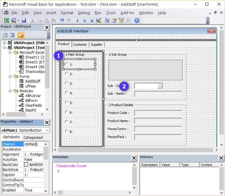The height and width of the screenshot is (196, 225).
Task: Switch to the Categorized properties tab
Action: point(33,138)
